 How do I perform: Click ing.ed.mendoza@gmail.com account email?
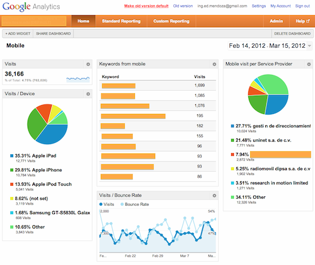pos(222,6)
